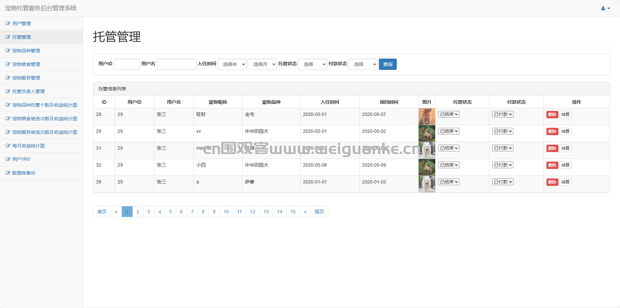Expand the 付款状态 filter dropdown
Viewport: 620px width, 308px height.
pos(363,64)
